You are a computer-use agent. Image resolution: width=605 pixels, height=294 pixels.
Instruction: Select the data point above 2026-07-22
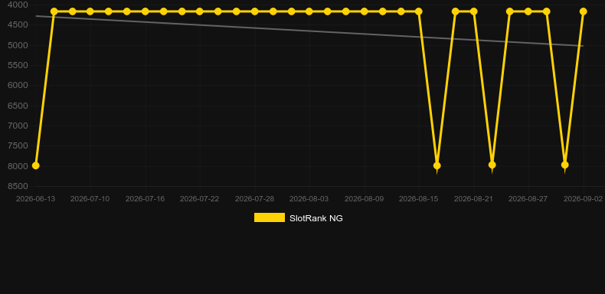pyautogui.click(x=199, y=11)
